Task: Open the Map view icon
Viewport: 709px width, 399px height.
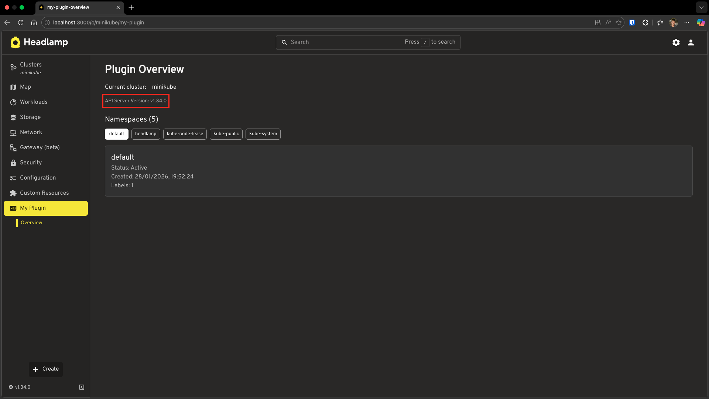Action: (13, 87)
